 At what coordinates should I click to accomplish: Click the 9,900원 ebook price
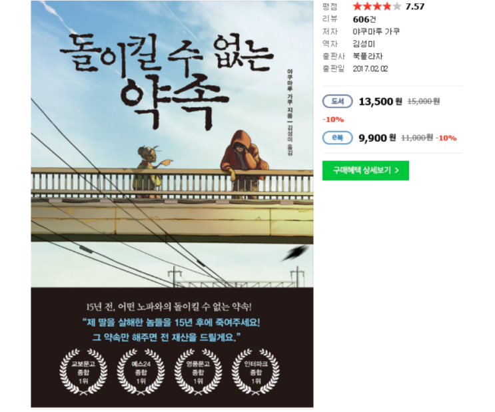click(x=377, y=138)
